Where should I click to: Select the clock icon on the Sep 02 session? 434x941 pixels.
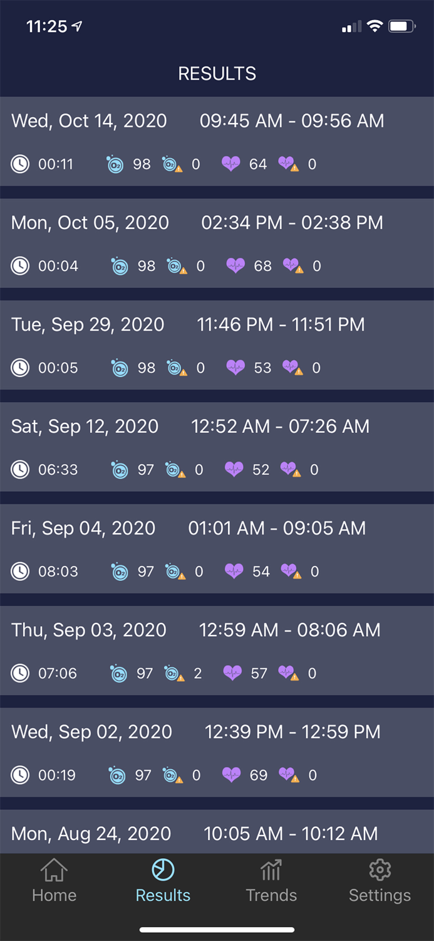click(x=19, y=775)
